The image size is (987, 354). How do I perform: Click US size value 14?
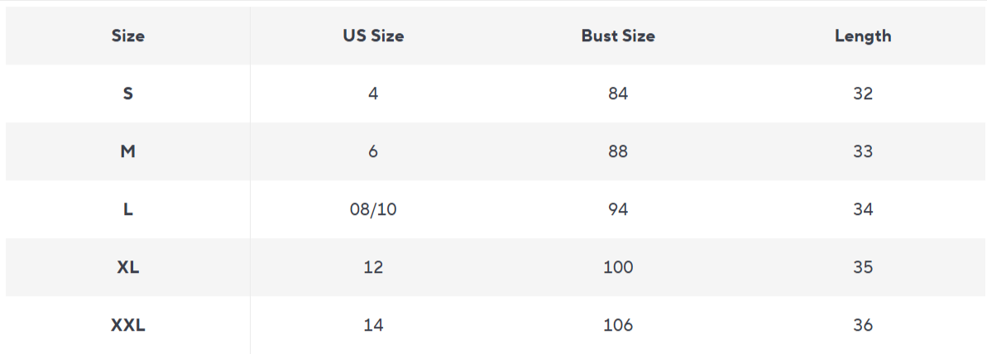coord(373,325)
